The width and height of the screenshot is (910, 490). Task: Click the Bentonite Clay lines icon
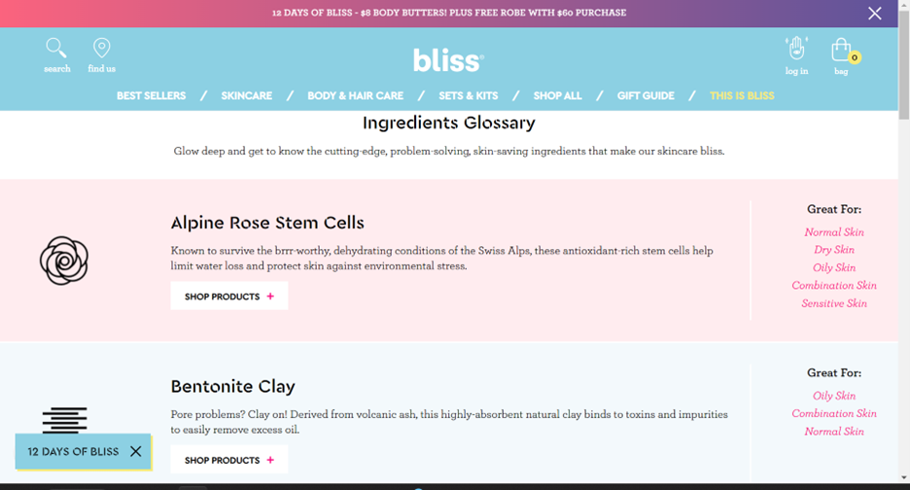coord(64,420)
